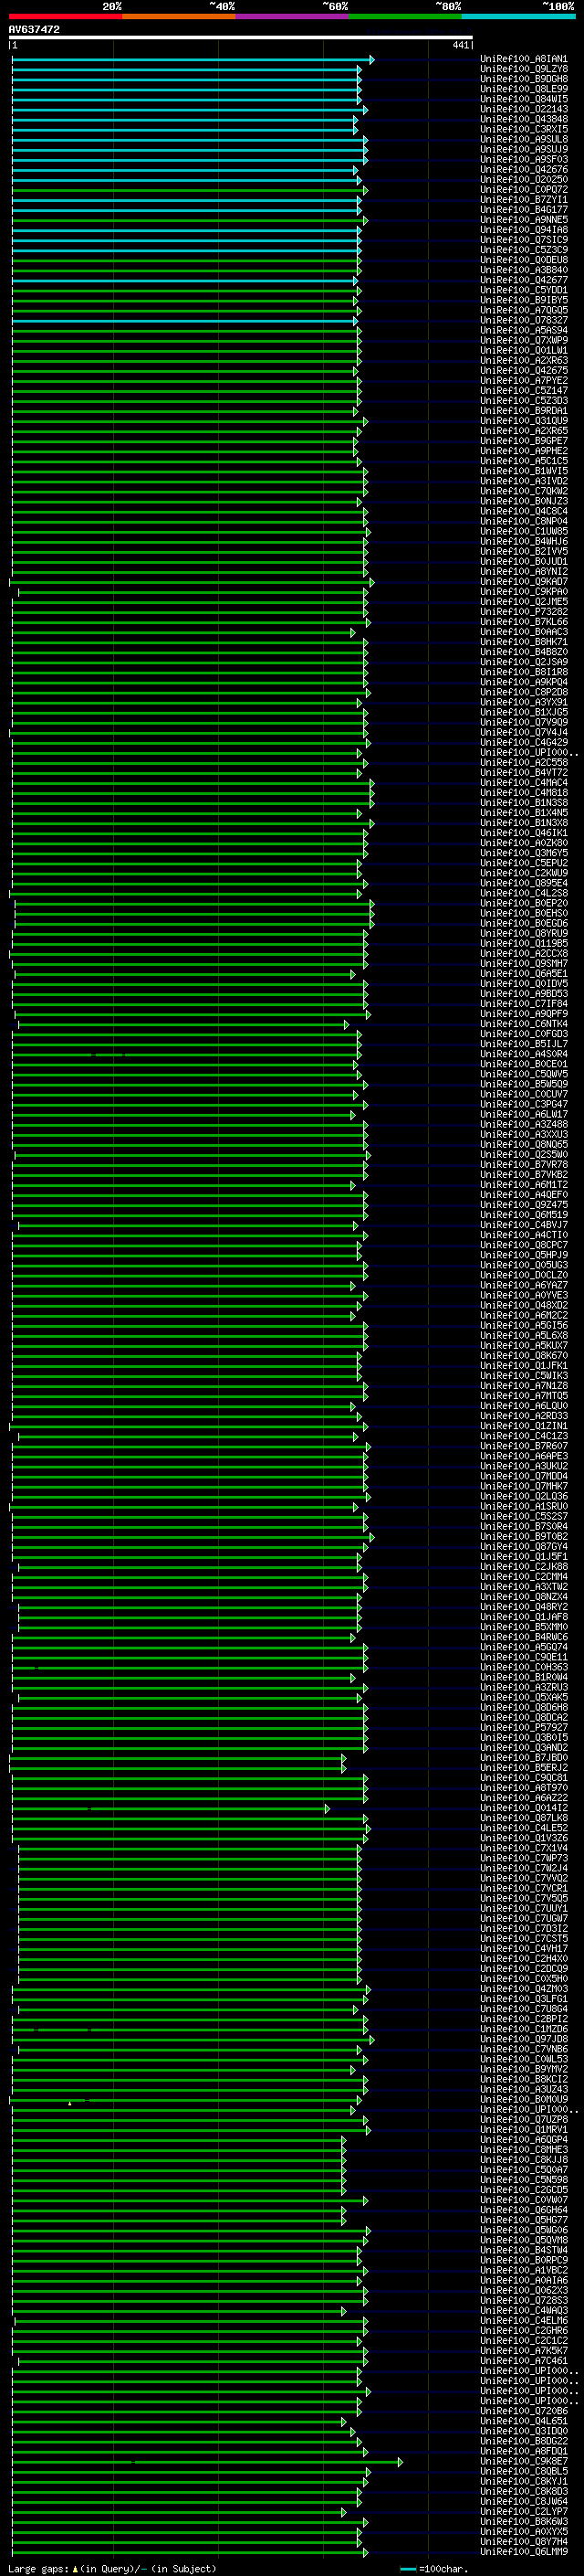Click the Large gaps legend text

coord(38,2568)
